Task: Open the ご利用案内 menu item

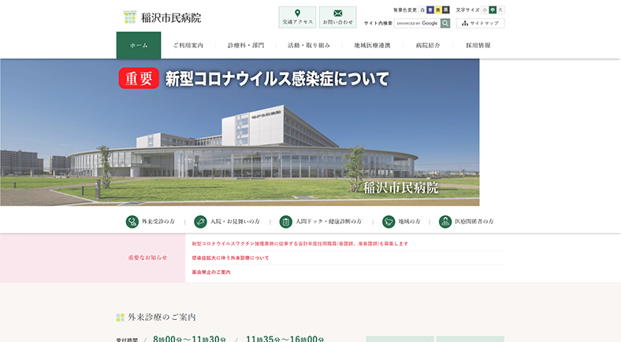Action: 188,46
